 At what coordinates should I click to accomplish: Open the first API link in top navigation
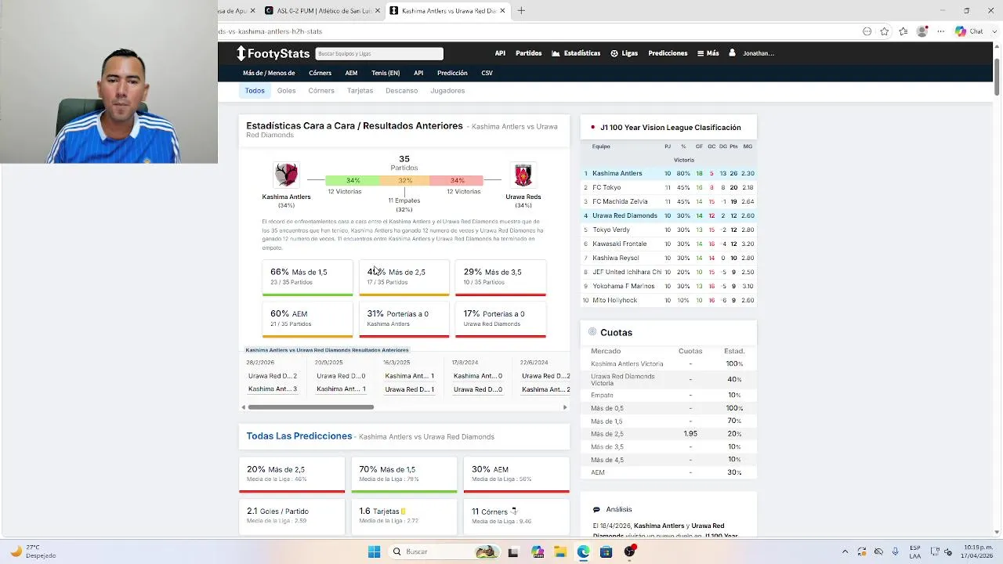coord(500,53)
